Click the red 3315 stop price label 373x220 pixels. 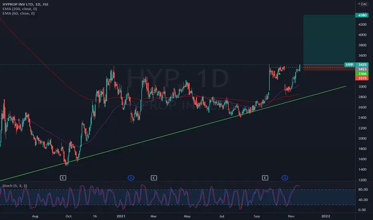tap(362, 78)
